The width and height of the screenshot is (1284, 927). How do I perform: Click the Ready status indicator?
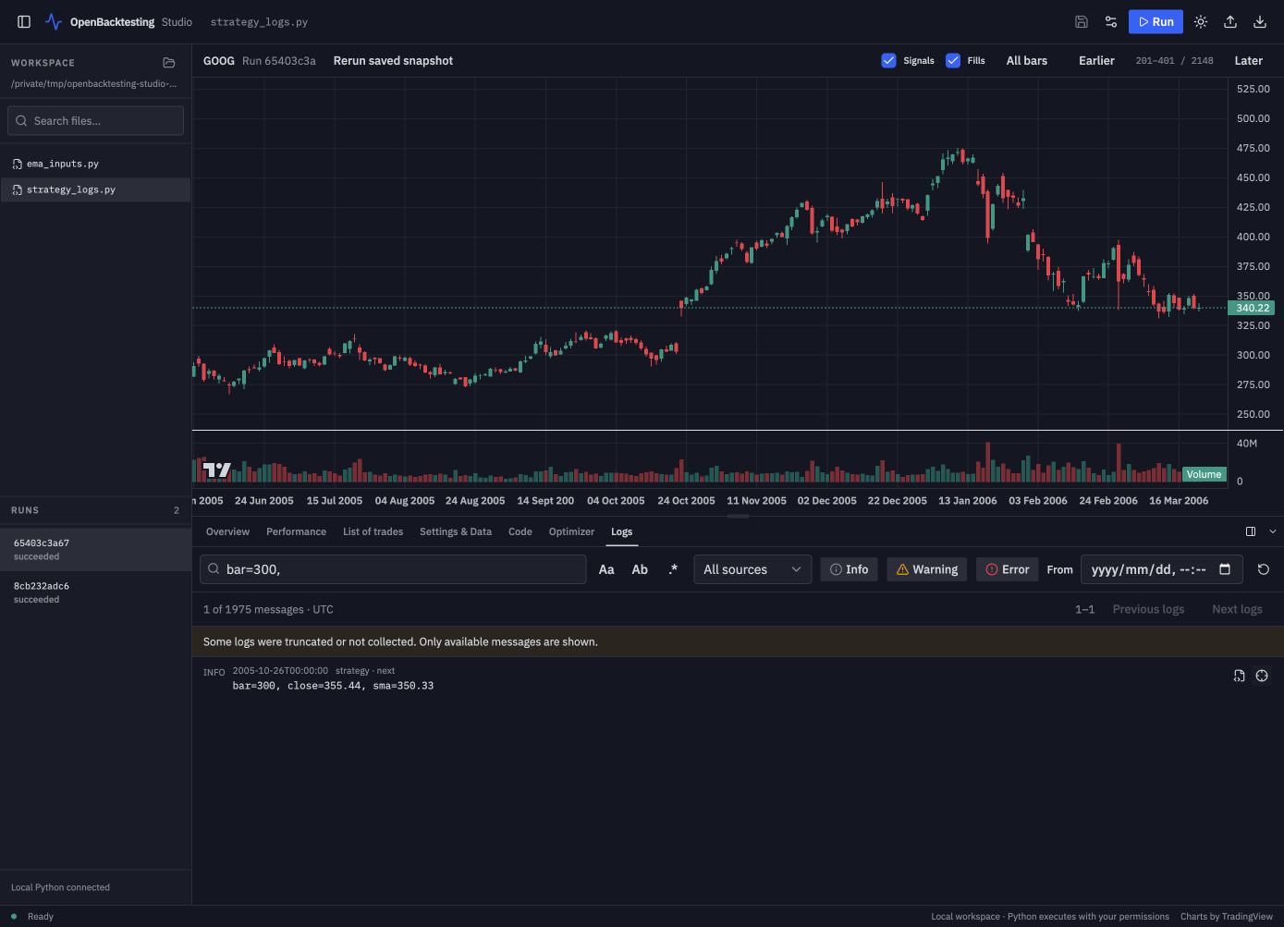click(x=32, y=917)
